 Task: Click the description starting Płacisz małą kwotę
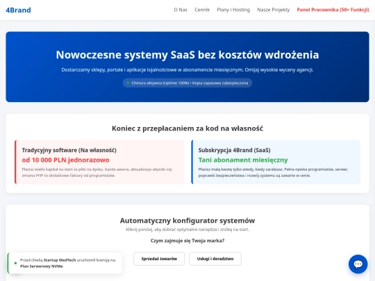point(273,172)
